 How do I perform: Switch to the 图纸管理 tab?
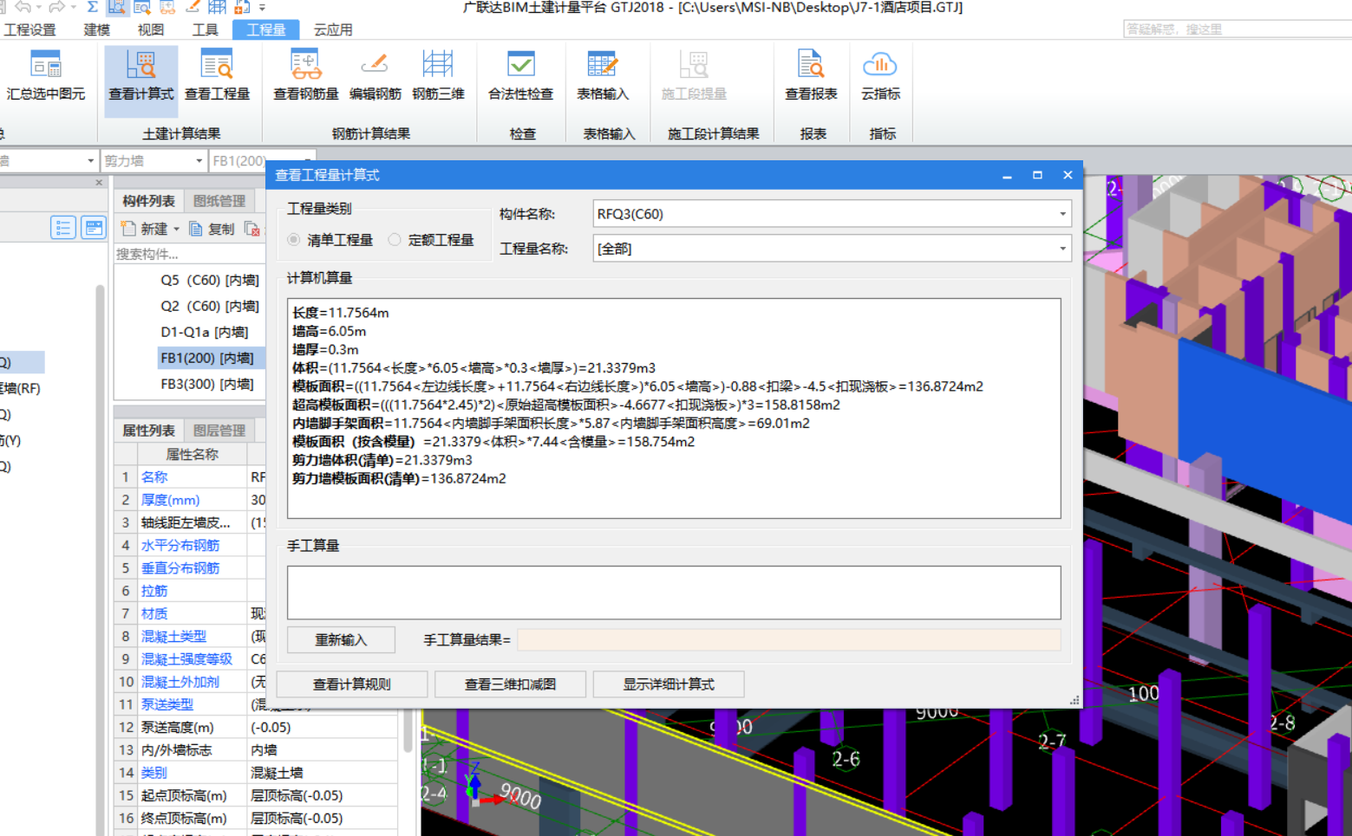pyautogui.click(x=219, y=201)
